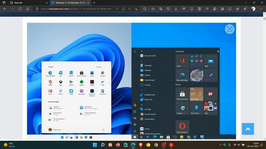Open the Share toolbar icon
This screenshot has height=149, width=266.
(237, 9)
